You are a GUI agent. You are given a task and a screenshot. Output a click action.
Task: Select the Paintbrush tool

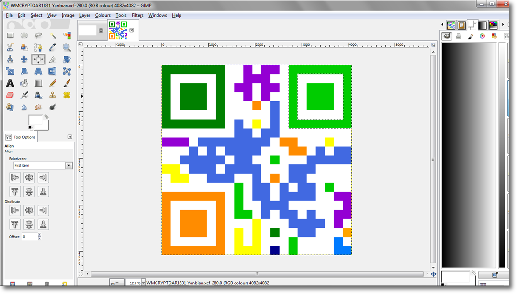[67, 83]
